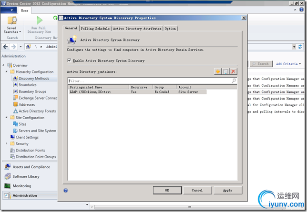The height and width of the screenshot is (212, 307).
Task: Collapse Hierarchy Configuration folder
Action: coord(7,71)
